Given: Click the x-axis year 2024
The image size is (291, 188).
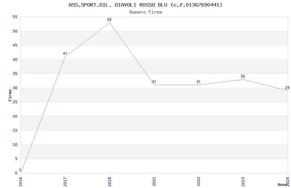Looking at the screenshot, I should click(288, 182).
